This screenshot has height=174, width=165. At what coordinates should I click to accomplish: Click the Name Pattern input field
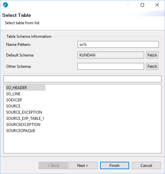(118, 45)
